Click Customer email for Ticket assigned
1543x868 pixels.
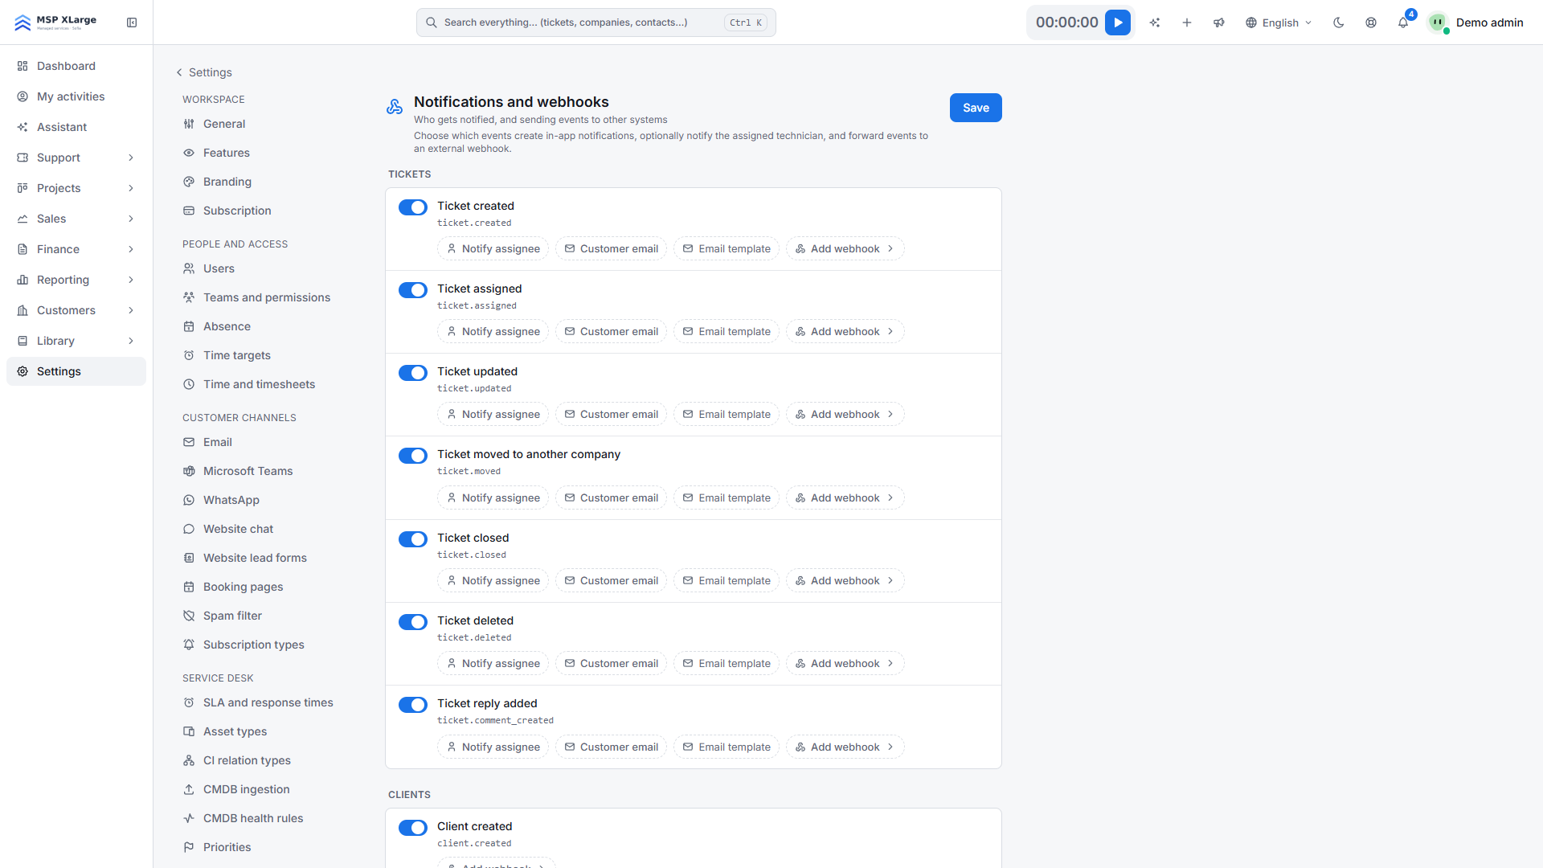[611, 332]
